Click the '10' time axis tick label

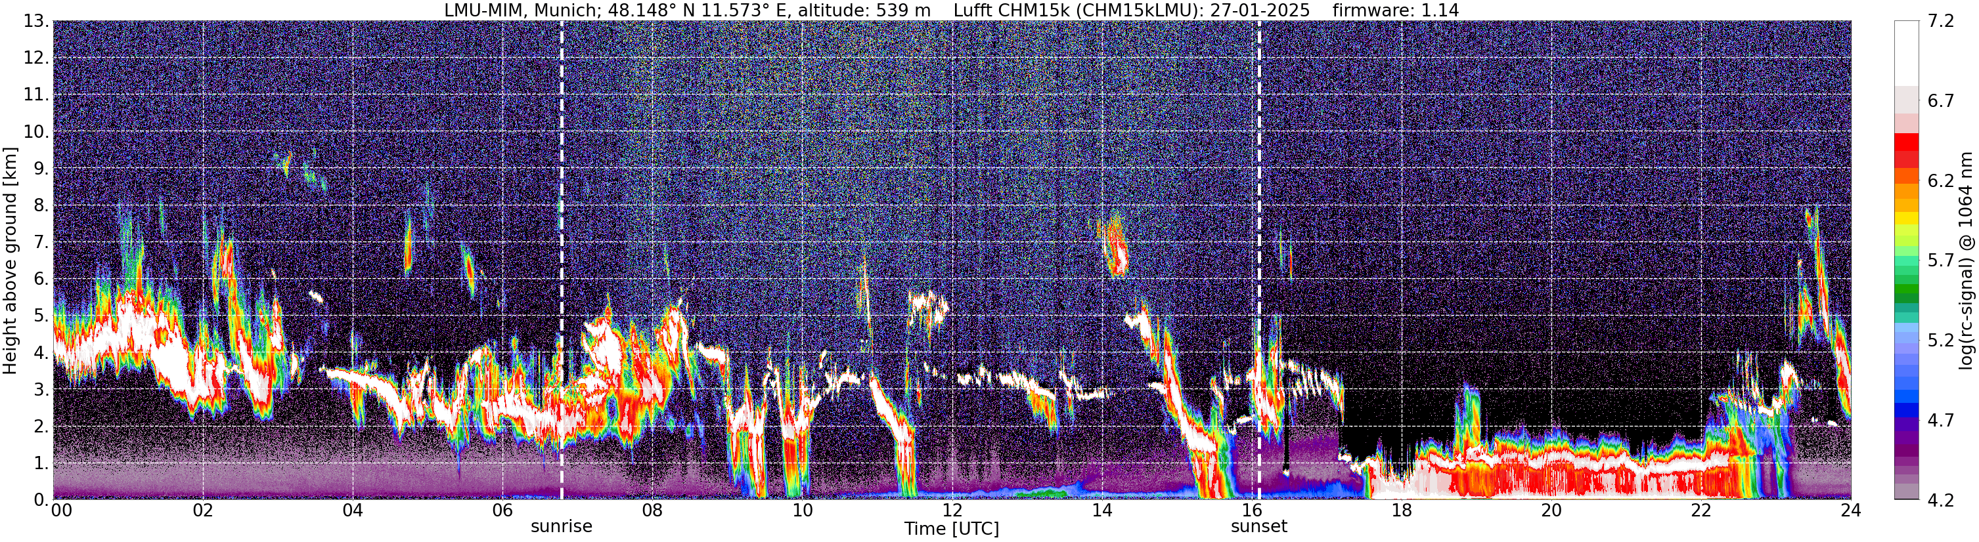coord(802,510)
